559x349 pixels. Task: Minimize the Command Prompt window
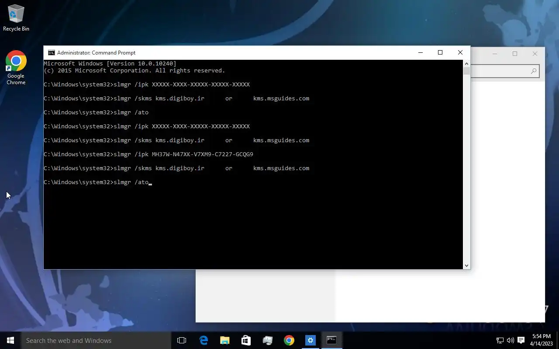pos(421,53)
